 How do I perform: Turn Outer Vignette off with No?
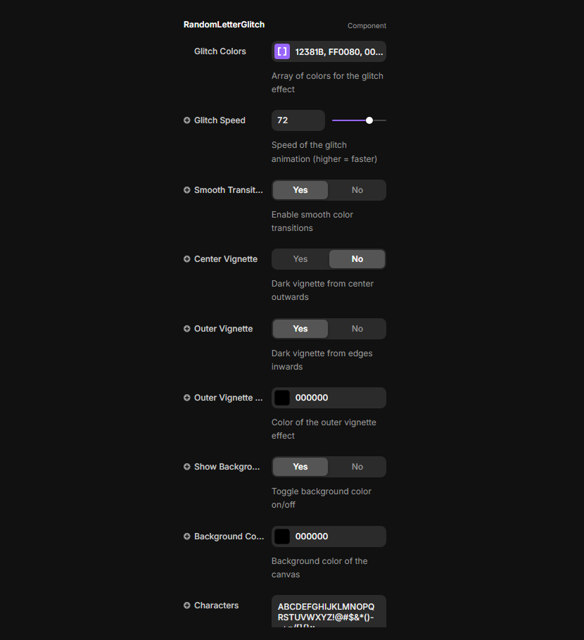[x=357, y=329]
